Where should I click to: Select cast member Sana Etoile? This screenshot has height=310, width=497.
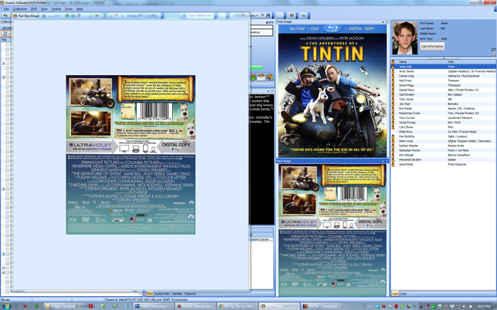click(x=406, y=164)
